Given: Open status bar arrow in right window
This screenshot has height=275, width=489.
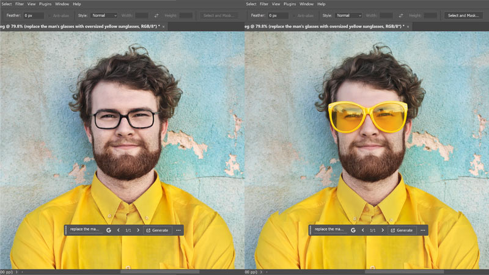Looking at the screenshot, I should [x=262, y=272].
